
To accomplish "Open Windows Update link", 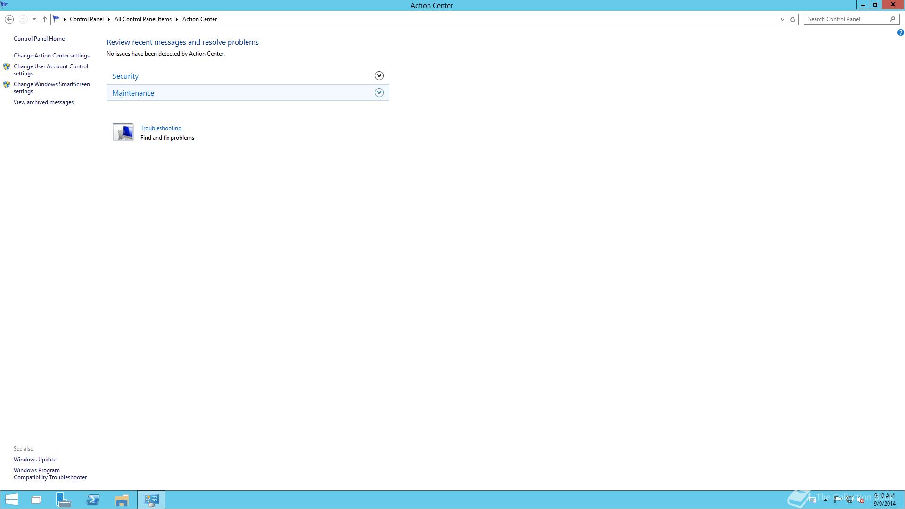I will pos(35,460).
